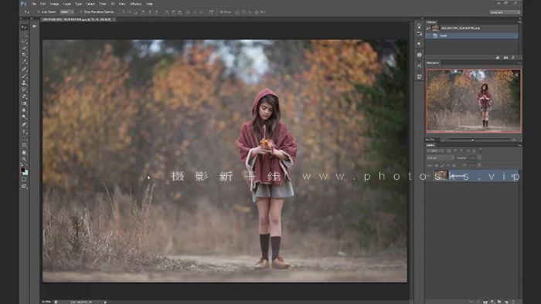Open the Window menu

(x=135, y=4)
